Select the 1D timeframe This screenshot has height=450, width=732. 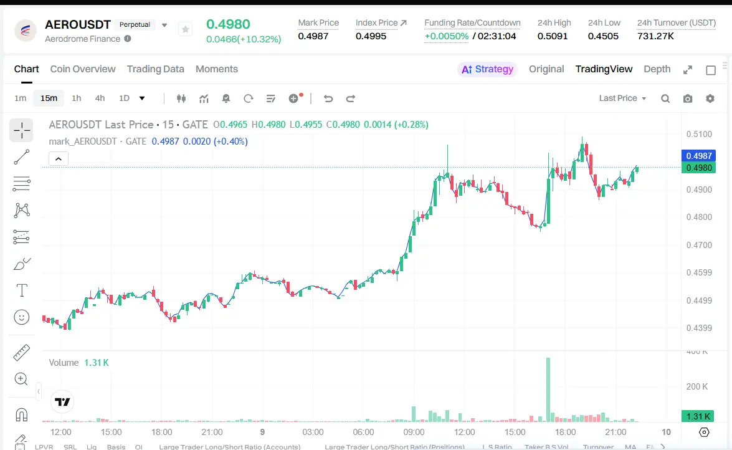point(124,98)
